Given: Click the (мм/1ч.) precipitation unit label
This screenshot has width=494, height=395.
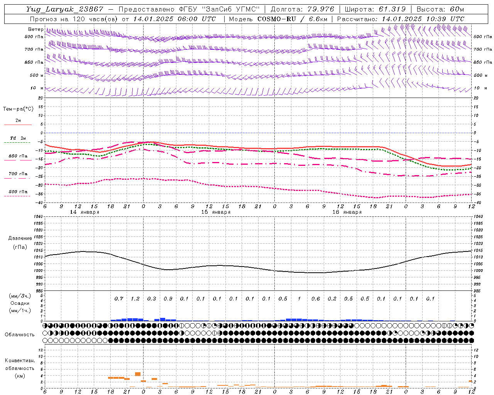Looking at the screenshot, I should click(x=20, y=311).
